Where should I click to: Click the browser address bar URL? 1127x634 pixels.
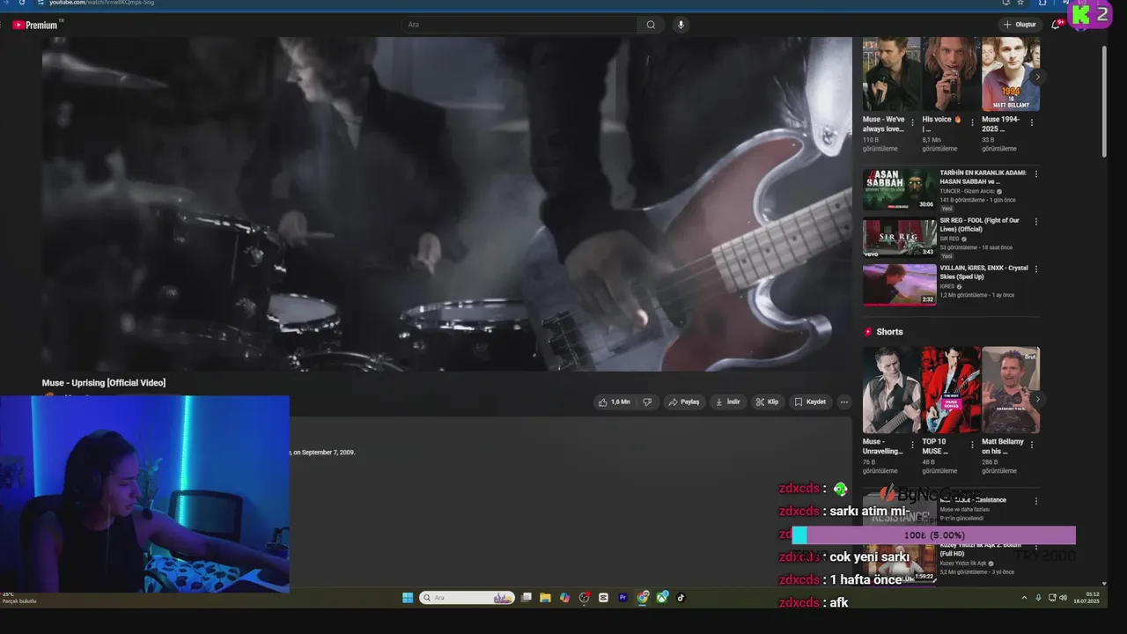click(101, 3)
